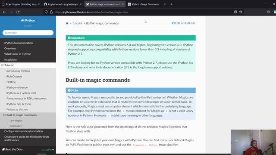Image resolution: width=276 pixels, height=155 pixels.
Task: Jump to Cell magics section
Action: coord(16,126)
